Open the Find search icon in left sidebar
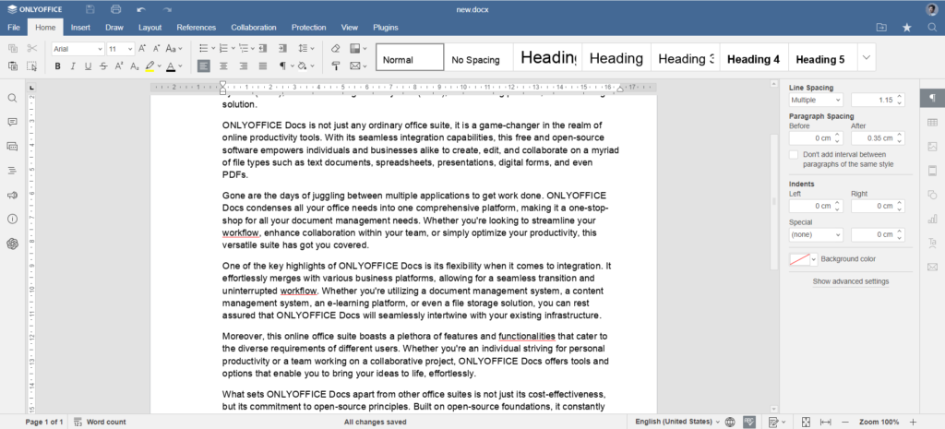The height and width of the screenshot is (429, 945). pyautogui.click(x=12, y=98)
